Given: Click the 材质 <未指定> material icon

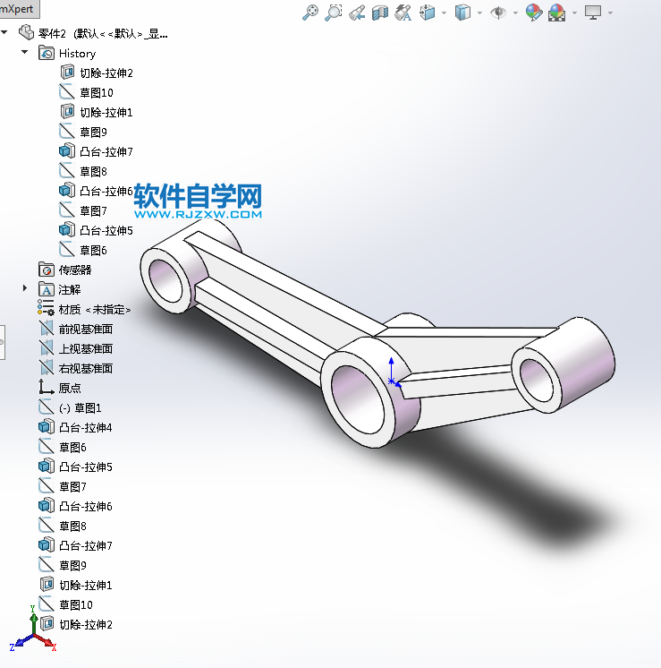Looking at the screenshot, I should [46, 307].
